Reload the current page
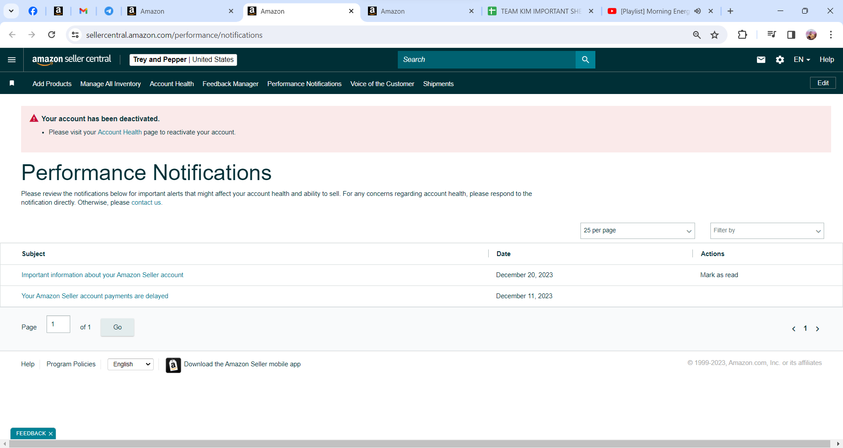 click(x=51, y=35)
